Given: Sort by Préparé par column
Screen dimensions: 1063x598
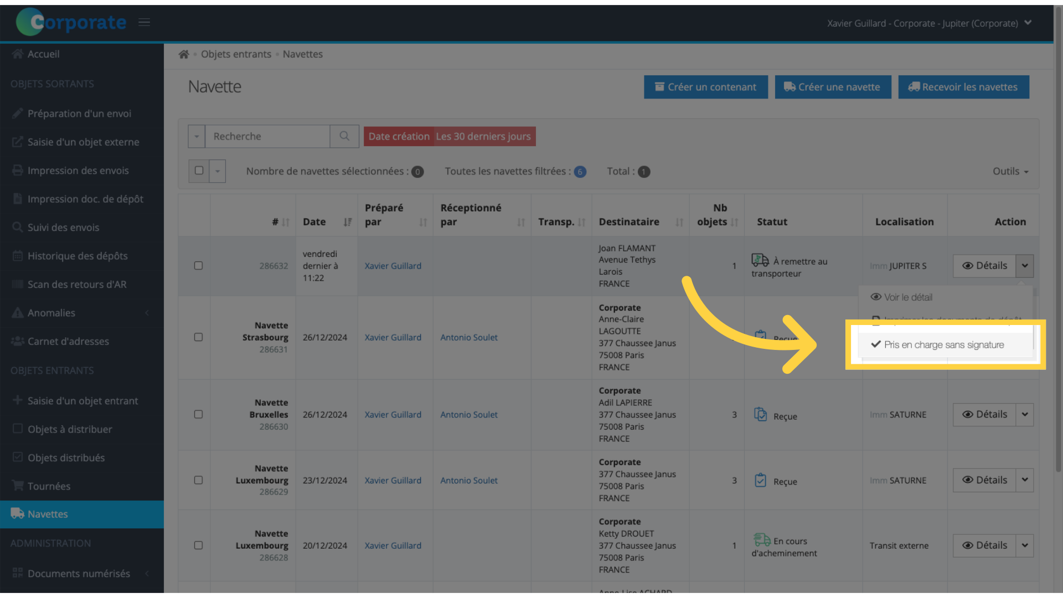Looking at the screenshot, I should point(423,222).
